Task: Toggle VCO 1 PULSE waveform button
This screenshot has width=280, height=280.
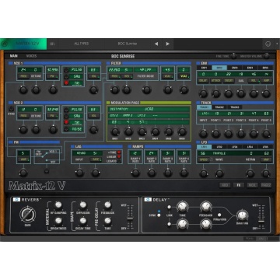Action: pos(66,69)
